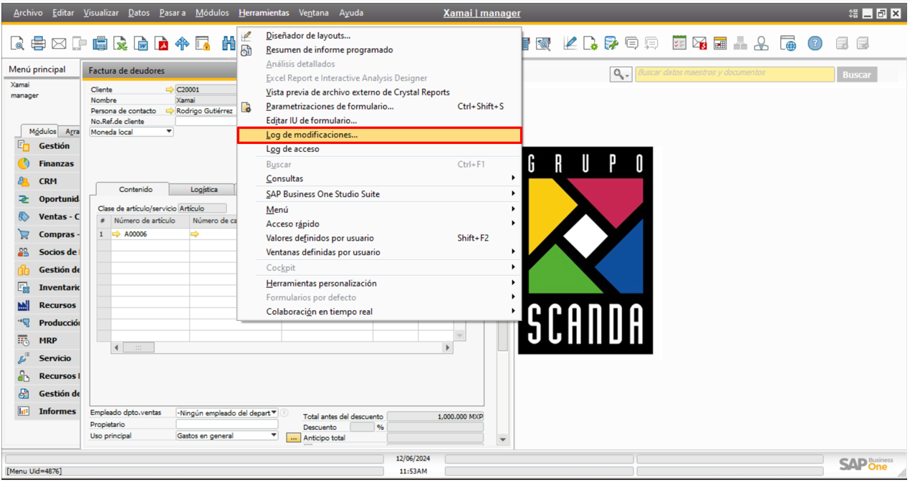
Task: Click the Buscar search button
Action: pyautogui.click(x=857, y=74)
